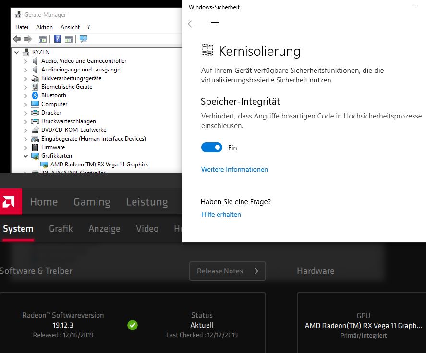Expand the Bluetooth node
This screenshot has height=353, width=426.
[x=25, y=96]
